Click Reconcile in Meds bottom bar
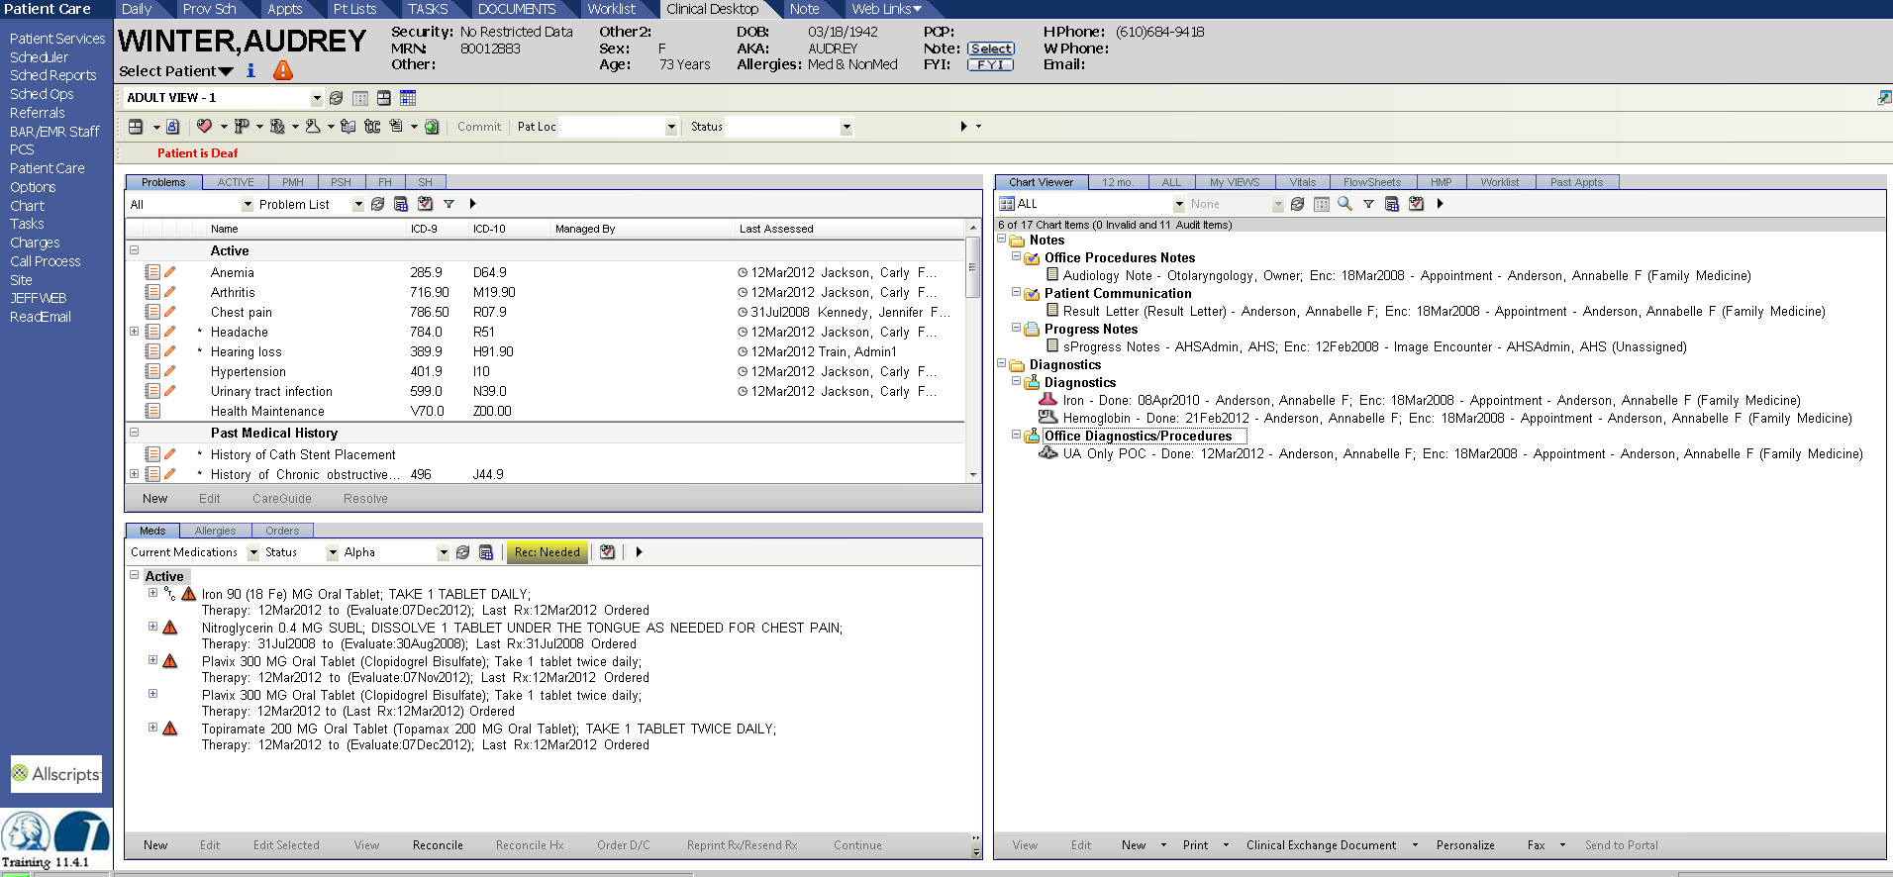Image resolution: width=1893 pixels, height=877 pixels. pos(438,845)
